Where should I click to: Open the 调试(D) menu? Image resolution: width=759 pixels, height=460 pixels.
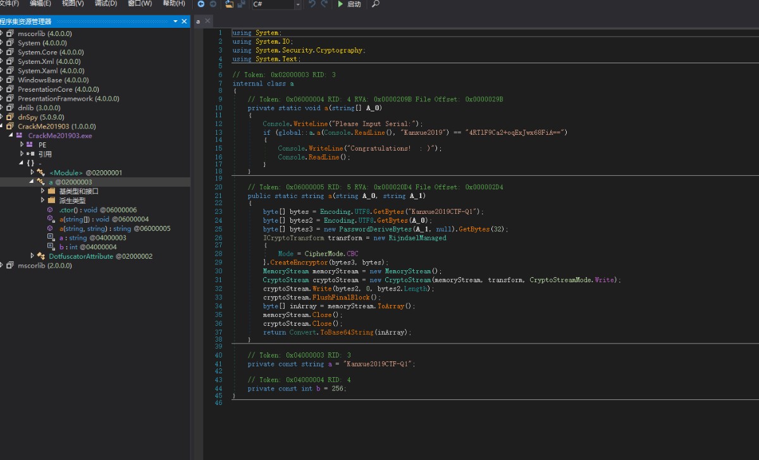[x=105, y=4]
